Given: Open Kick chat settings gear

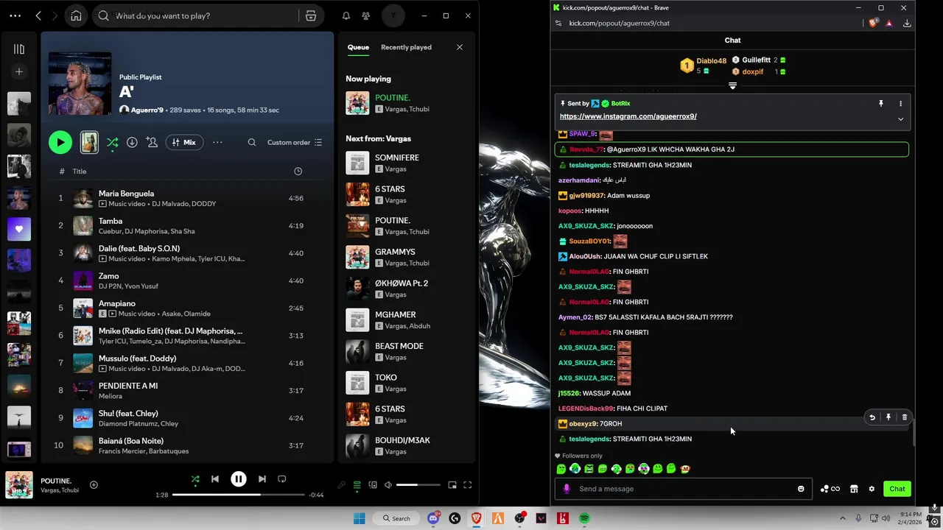Looking at the screenshot, I should 872,489.
